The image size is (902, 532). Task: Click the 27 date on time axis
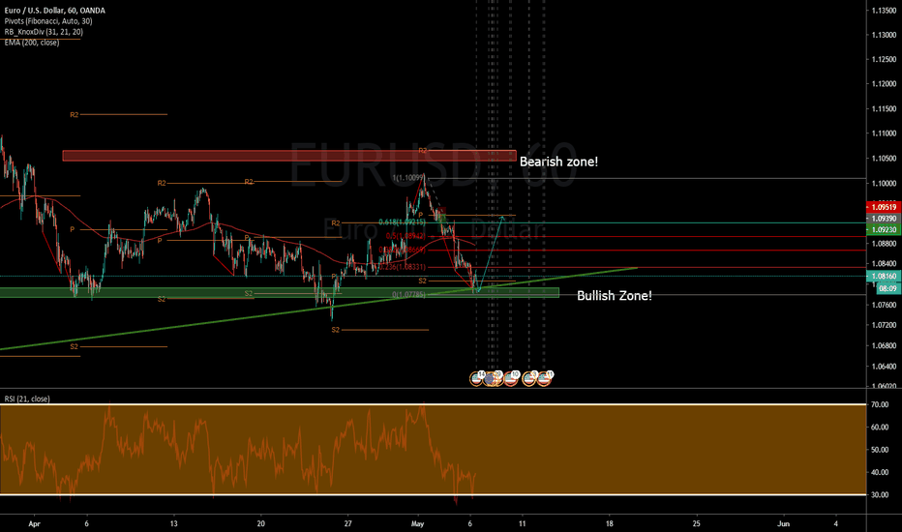tap(347, 523)
